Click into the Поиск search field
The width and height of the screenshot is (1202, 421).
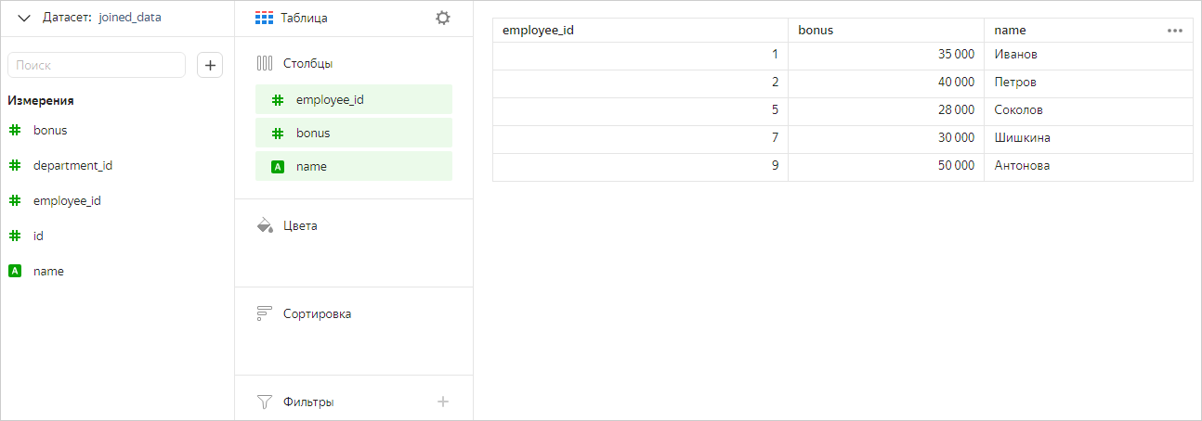pos(97,65)
